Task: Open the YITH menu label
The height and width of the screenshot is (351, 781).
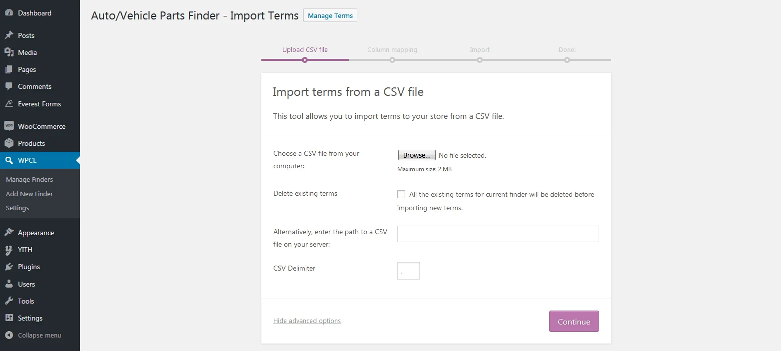Action: 25,250
